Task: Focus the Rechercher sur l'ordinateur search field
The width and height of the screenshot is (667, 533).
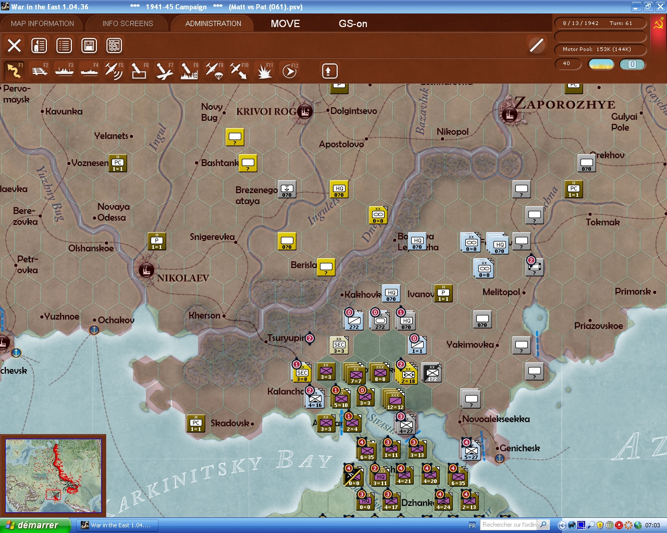Action: click(x=509, y=525)
